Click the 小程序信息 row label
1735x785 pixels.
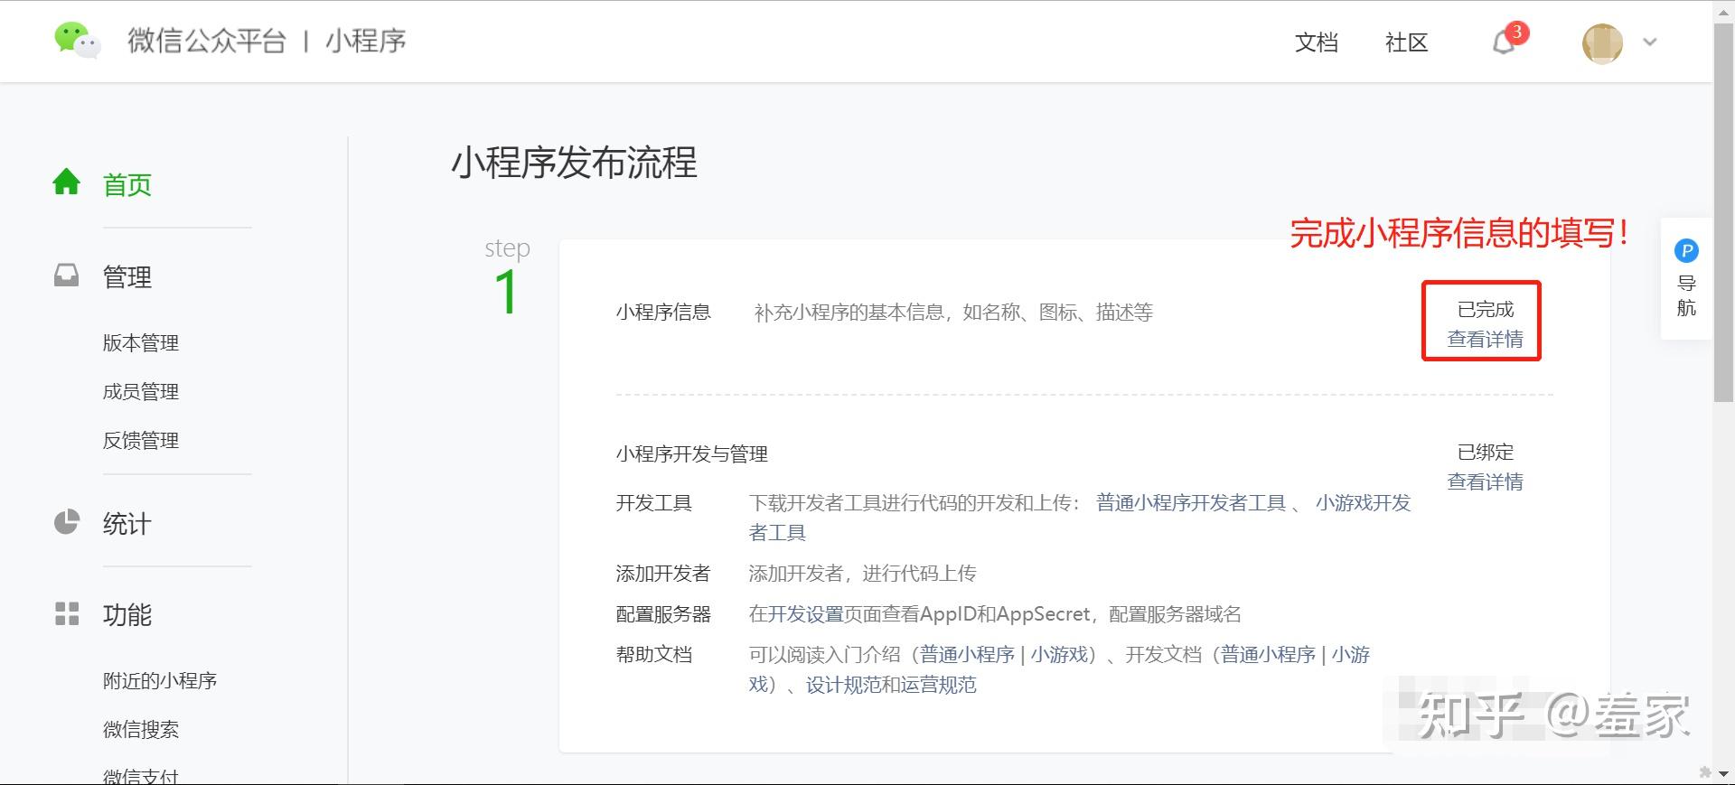(x=663, y=313)
